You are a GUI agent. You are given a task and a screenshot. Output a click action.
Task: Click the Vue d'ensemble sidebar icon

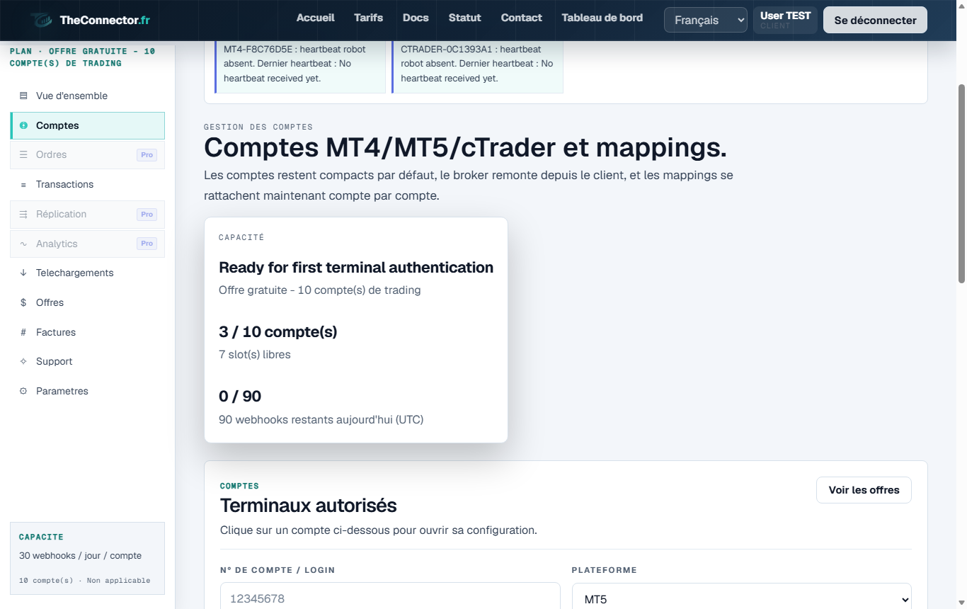[x=23, y=96]
